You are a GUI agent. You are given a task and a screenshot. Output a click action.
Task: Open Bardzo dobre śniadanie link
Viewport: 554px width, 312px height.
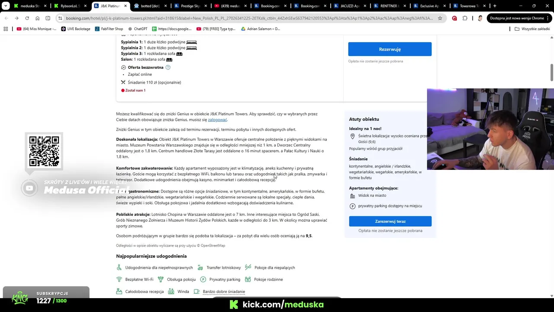point(224,292)
